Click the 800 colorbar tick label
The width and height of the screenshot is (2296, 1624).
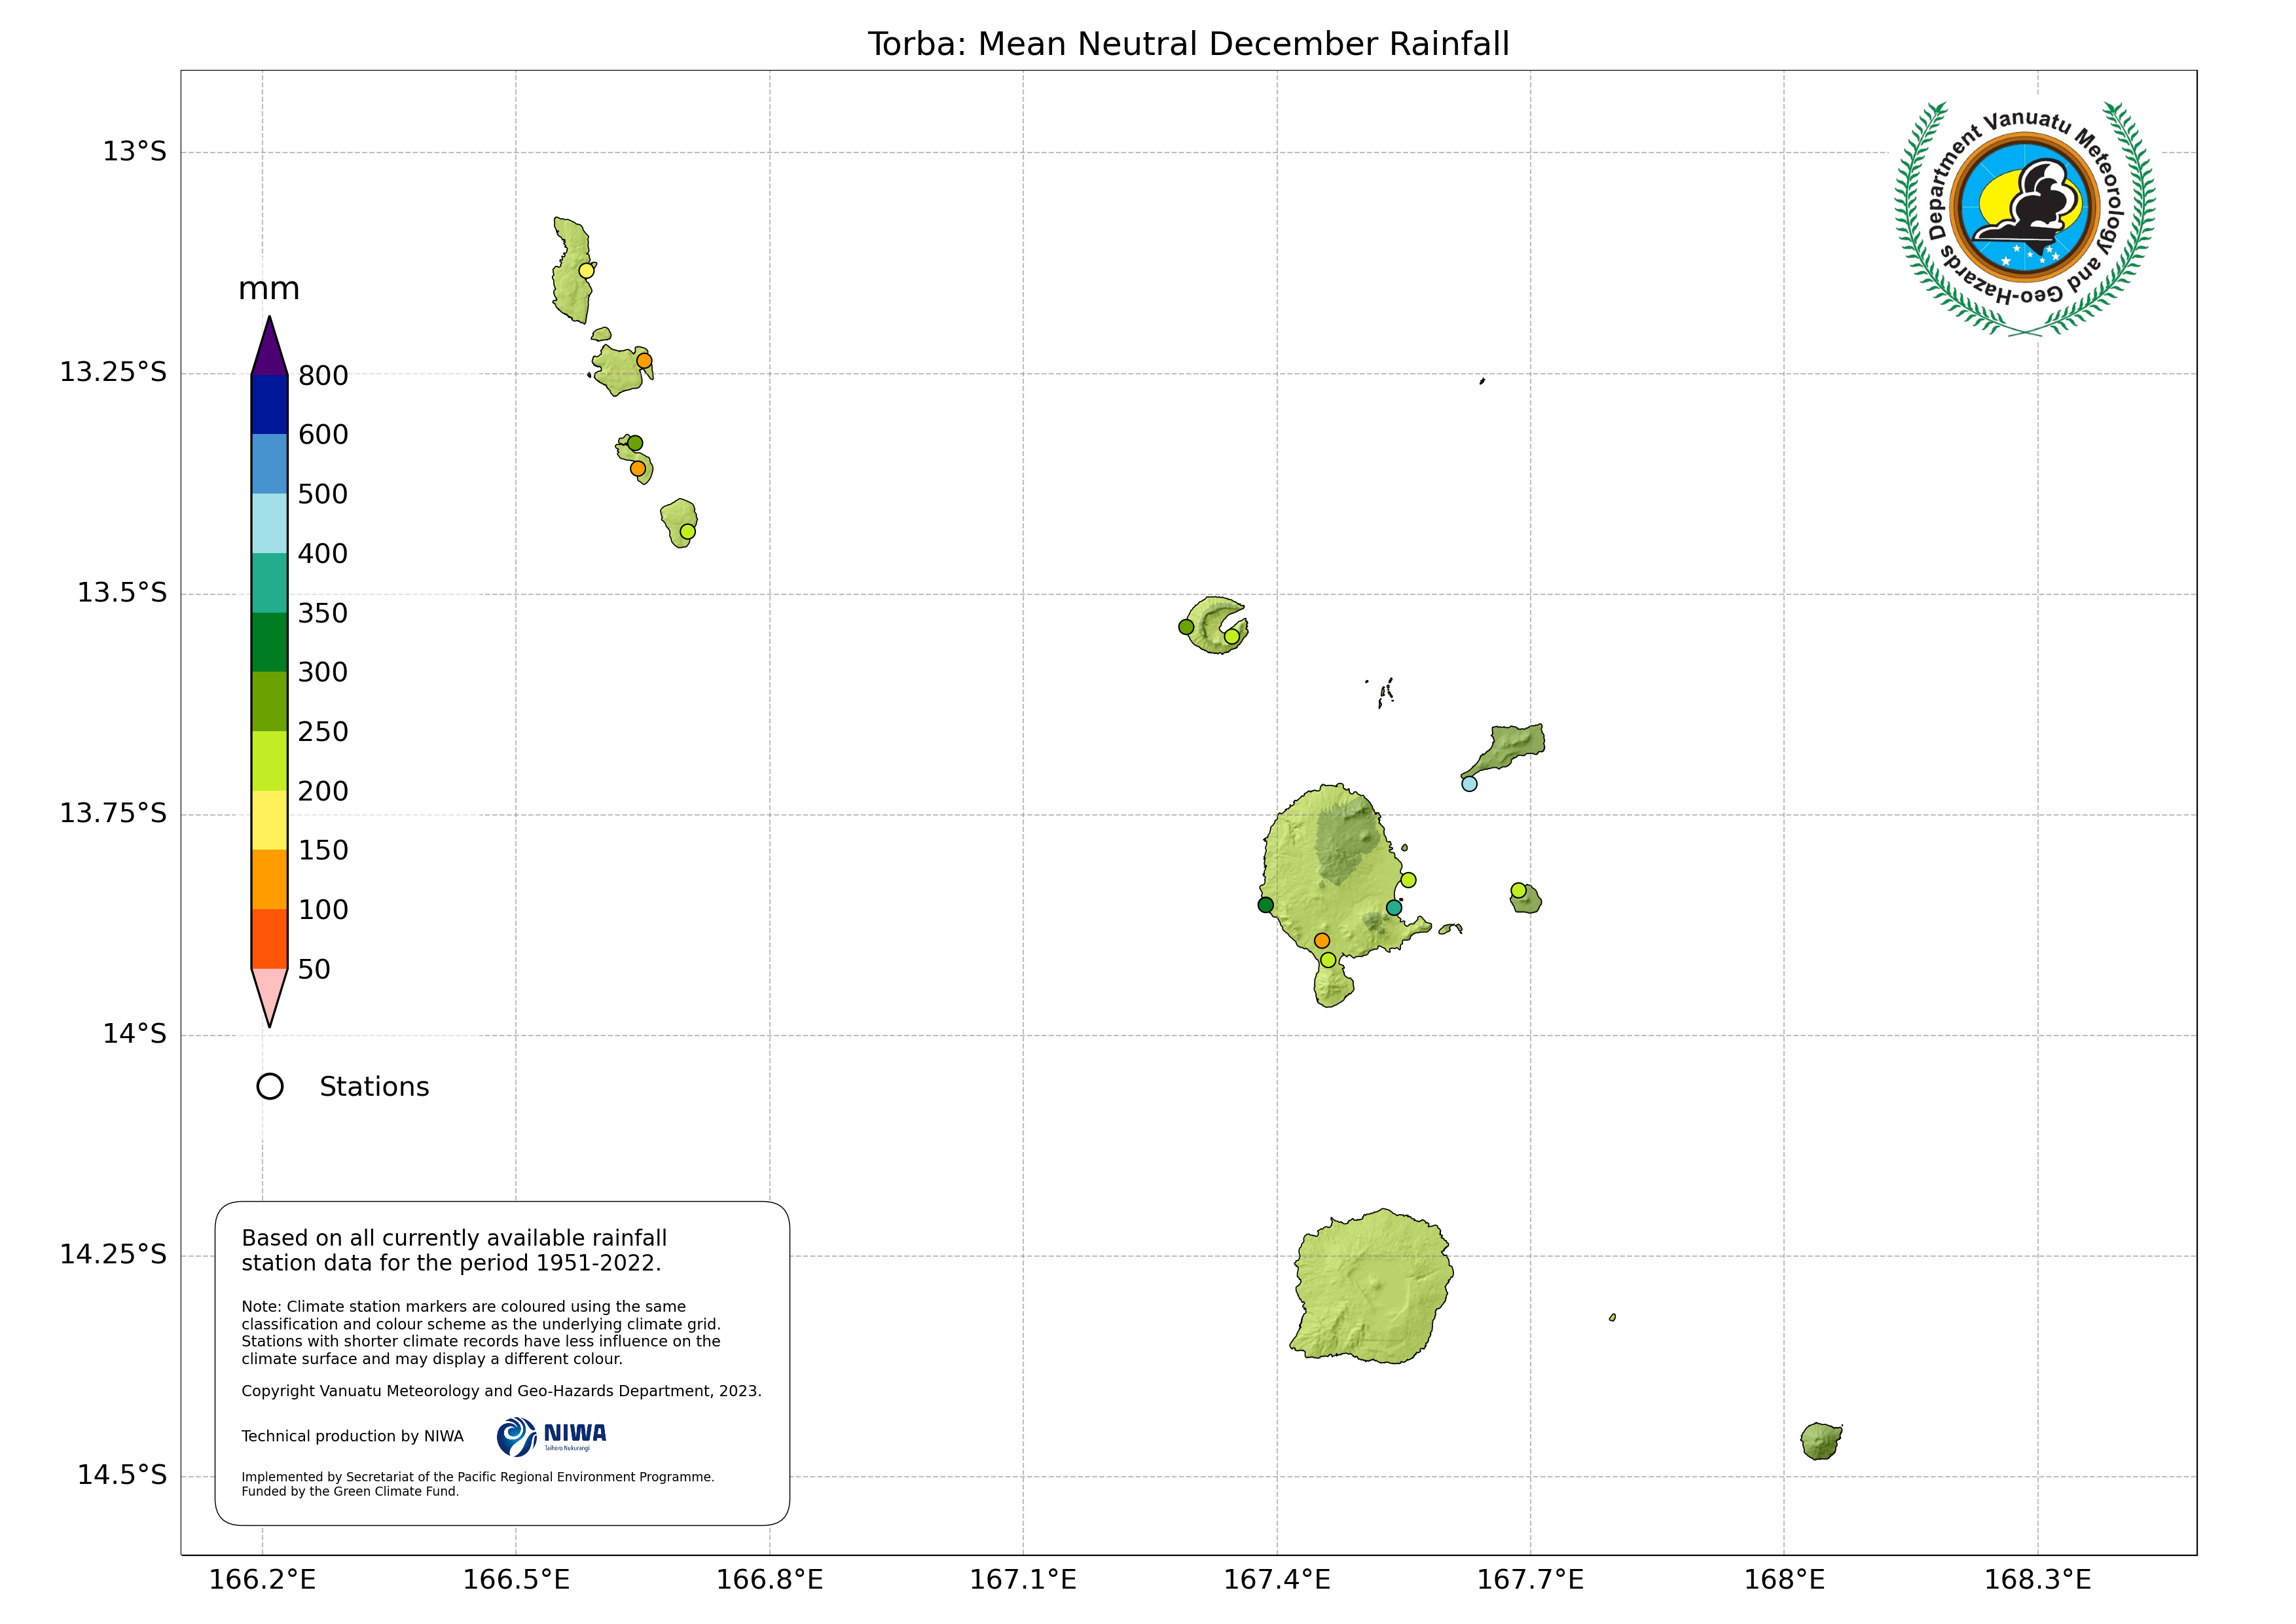pyautogui.click(x=323, y=376)
